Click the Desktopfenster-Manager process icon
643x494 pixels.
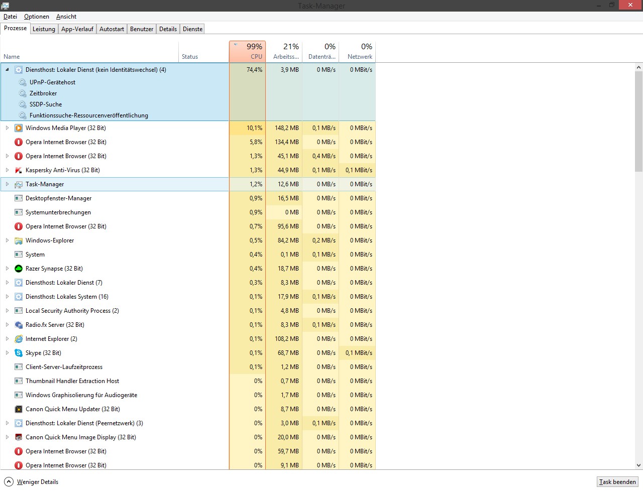tap(19, 198)
